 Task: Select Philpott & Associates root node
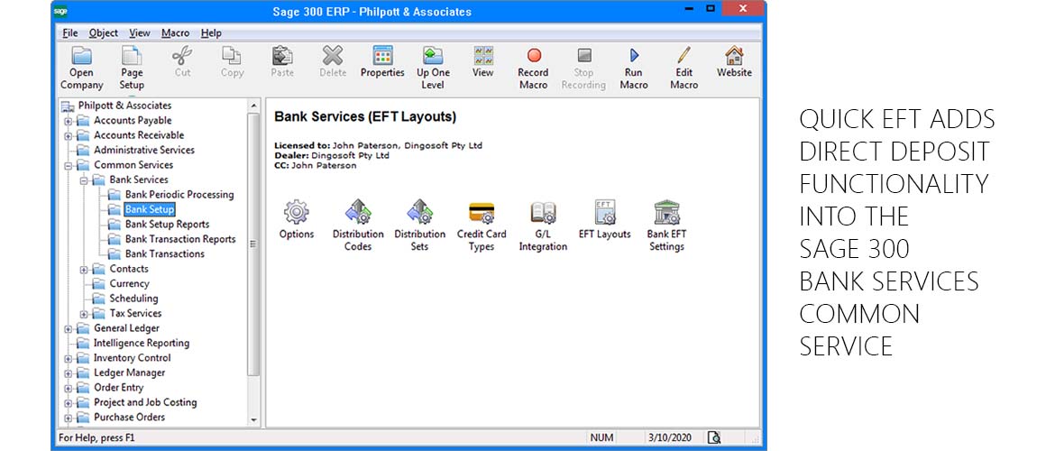click(124, 106)
